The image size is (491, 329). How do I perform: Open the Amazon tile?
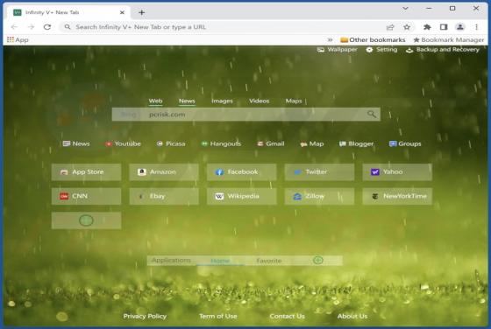(x=164, y=172)
